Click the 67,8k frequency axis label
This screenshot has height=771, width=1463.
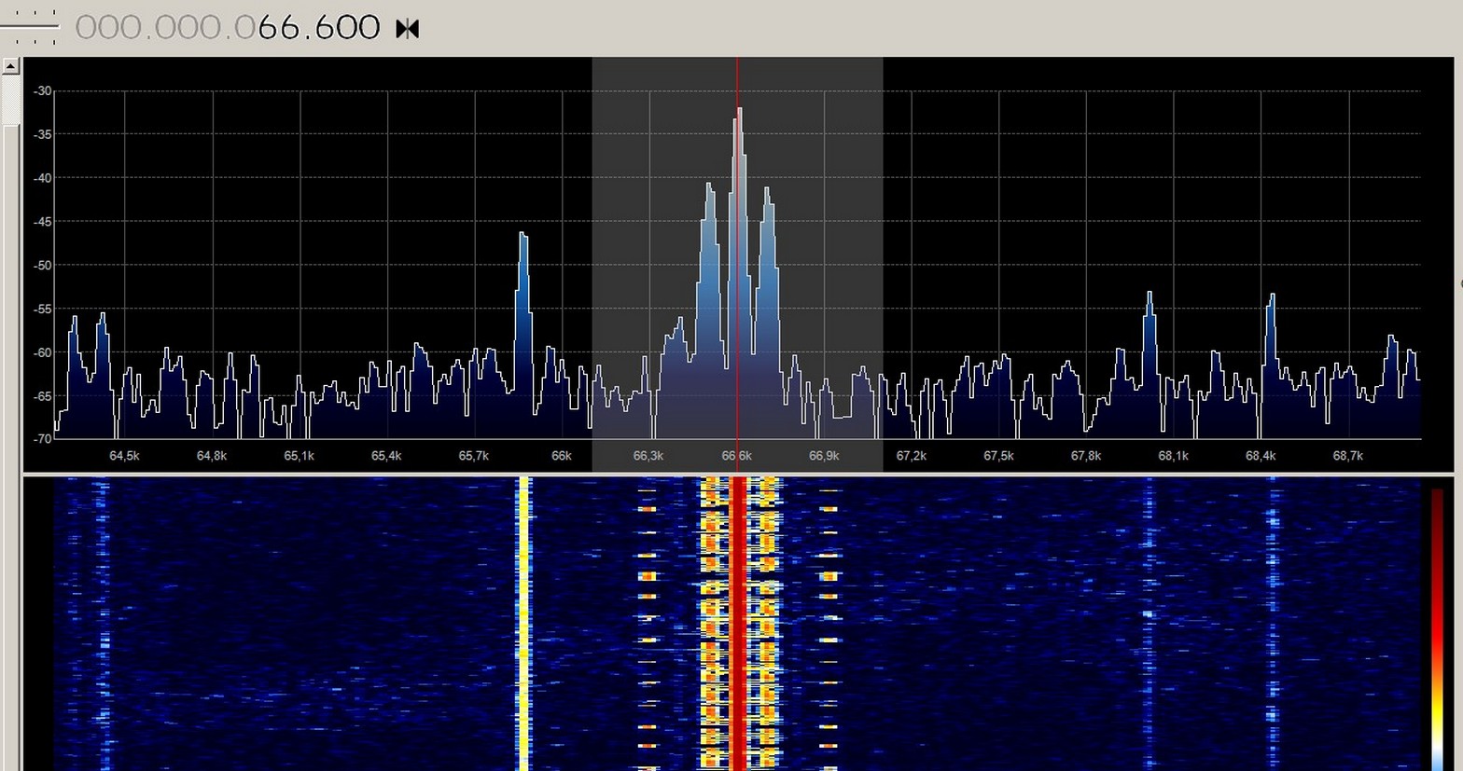tap(1086, 456)
